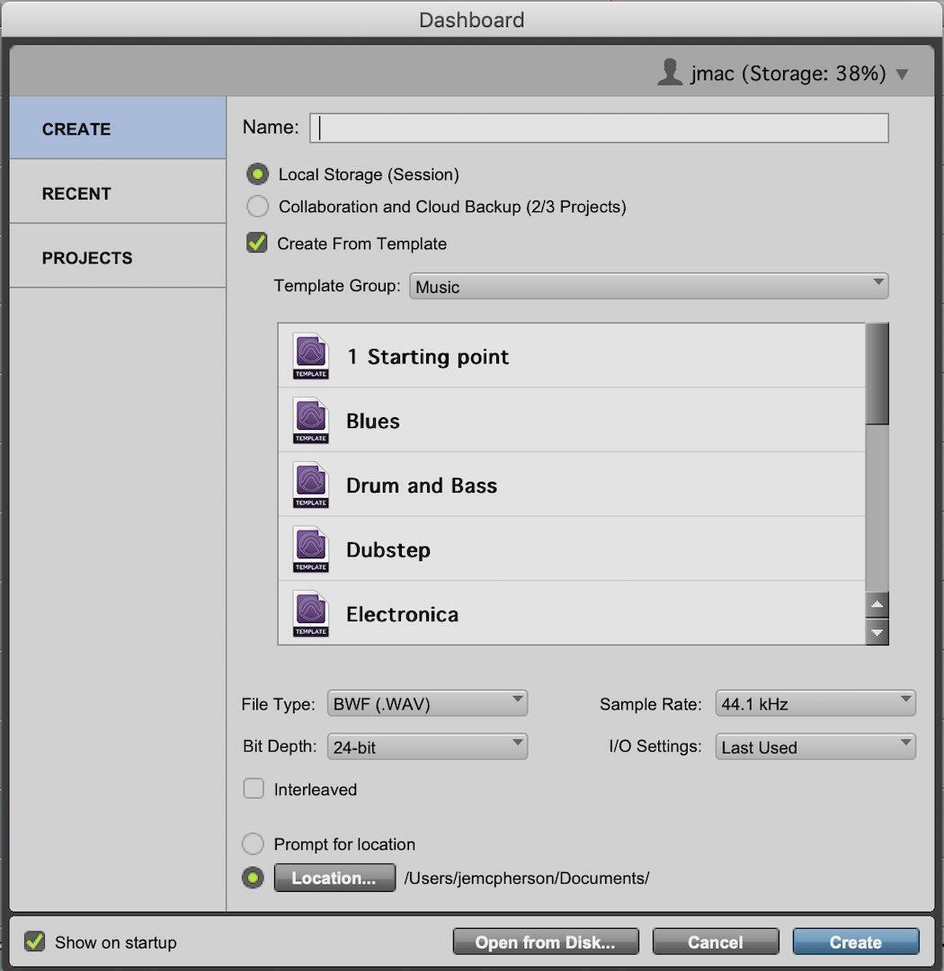Click the Blues template file icon
Screen dimensions: 944x971
click(x=311, y=421)
